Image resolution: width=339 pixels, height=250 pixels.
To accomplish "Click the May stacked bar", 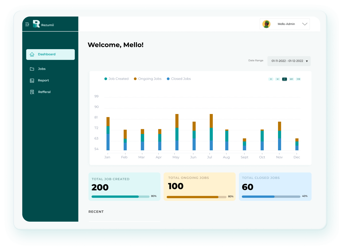I will pos(177,132).
